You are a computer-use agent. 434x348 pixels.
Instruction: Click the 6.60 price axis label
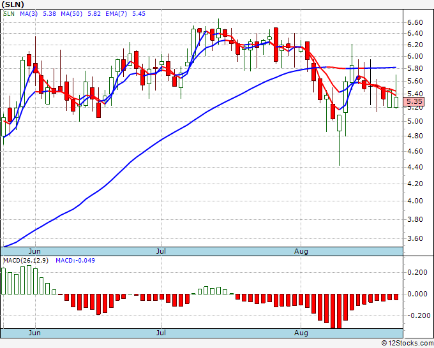(x=415, y=22)
